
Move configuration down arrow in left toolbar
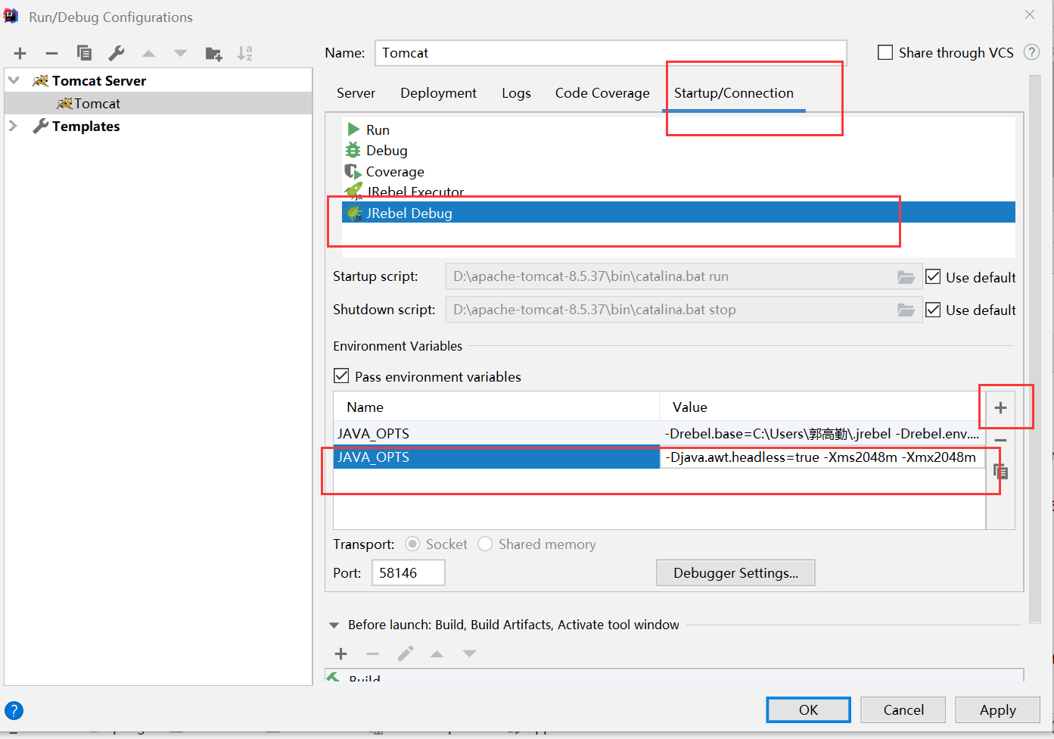(180, 53)
